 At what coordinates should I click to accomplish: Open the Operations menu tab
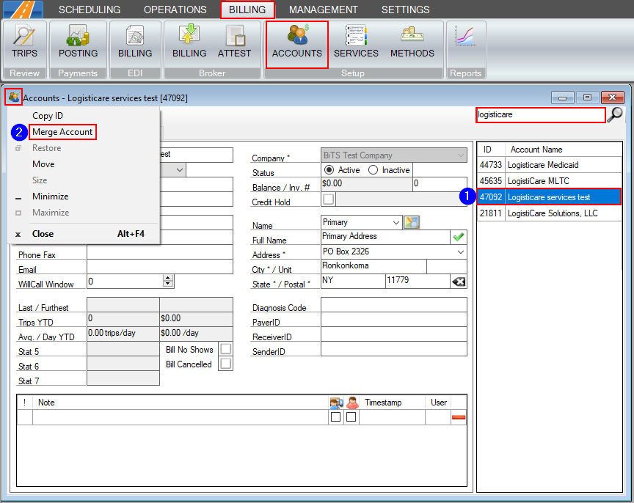point(175,10)
